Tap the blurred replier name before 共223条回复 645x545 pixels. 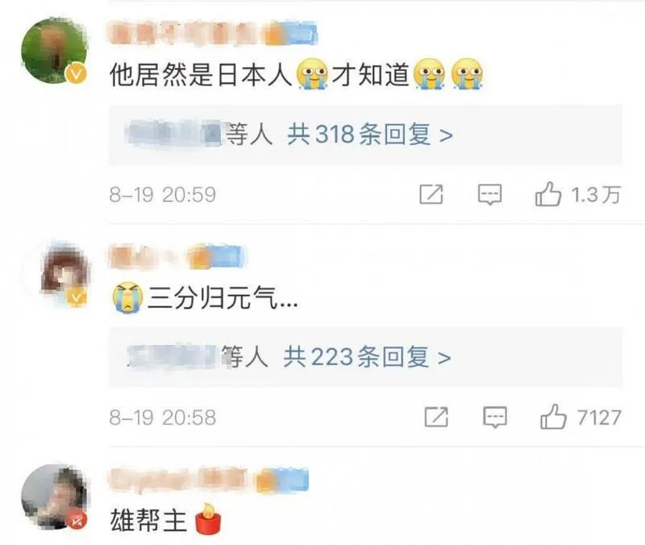point(172,356)
